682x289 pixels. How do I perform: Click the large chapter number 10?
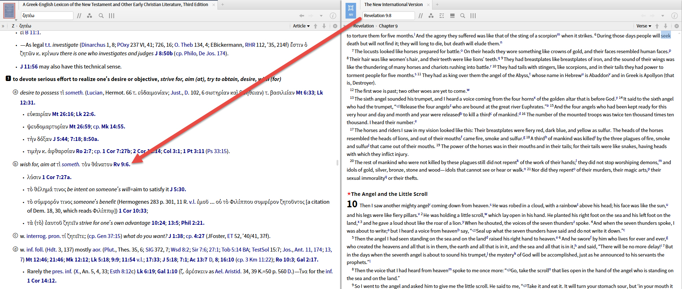(352, 204)
